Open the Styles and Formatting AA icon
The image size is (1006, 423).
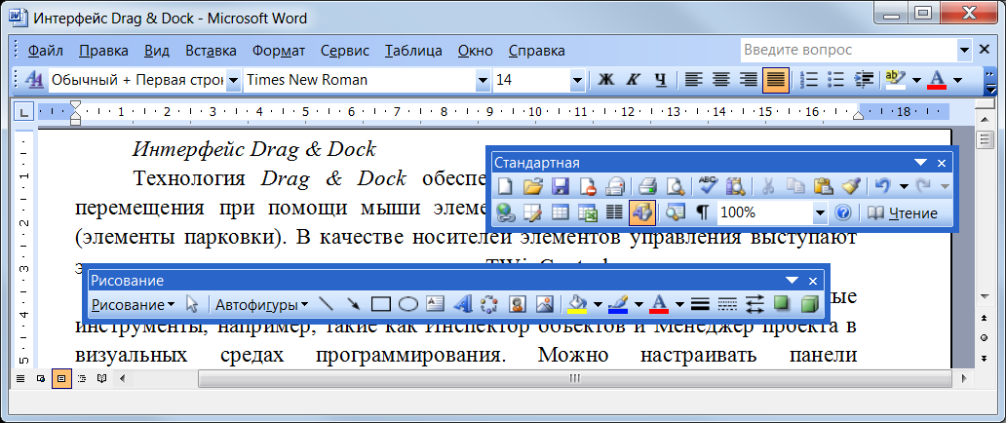[x=33, y=80]
